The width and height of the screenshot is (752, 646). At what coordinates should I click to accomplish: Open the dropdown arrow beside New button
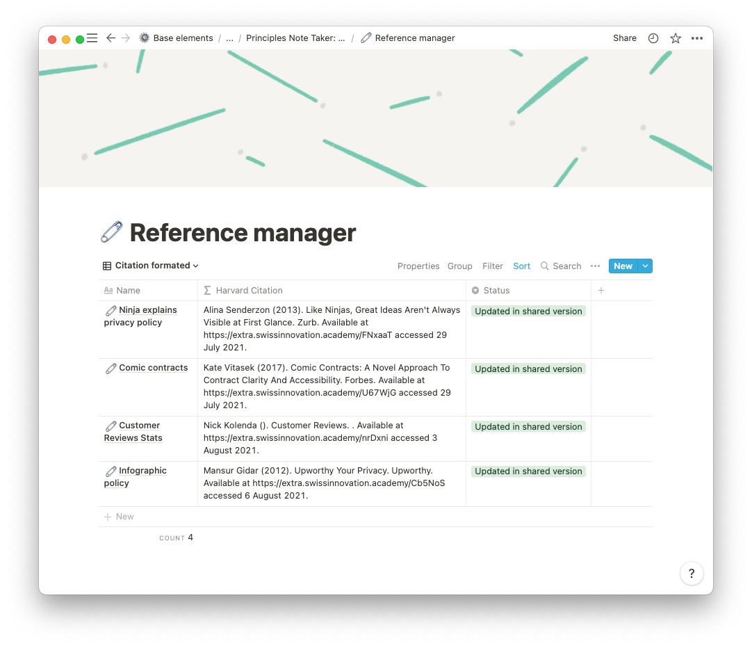(645, 266)
